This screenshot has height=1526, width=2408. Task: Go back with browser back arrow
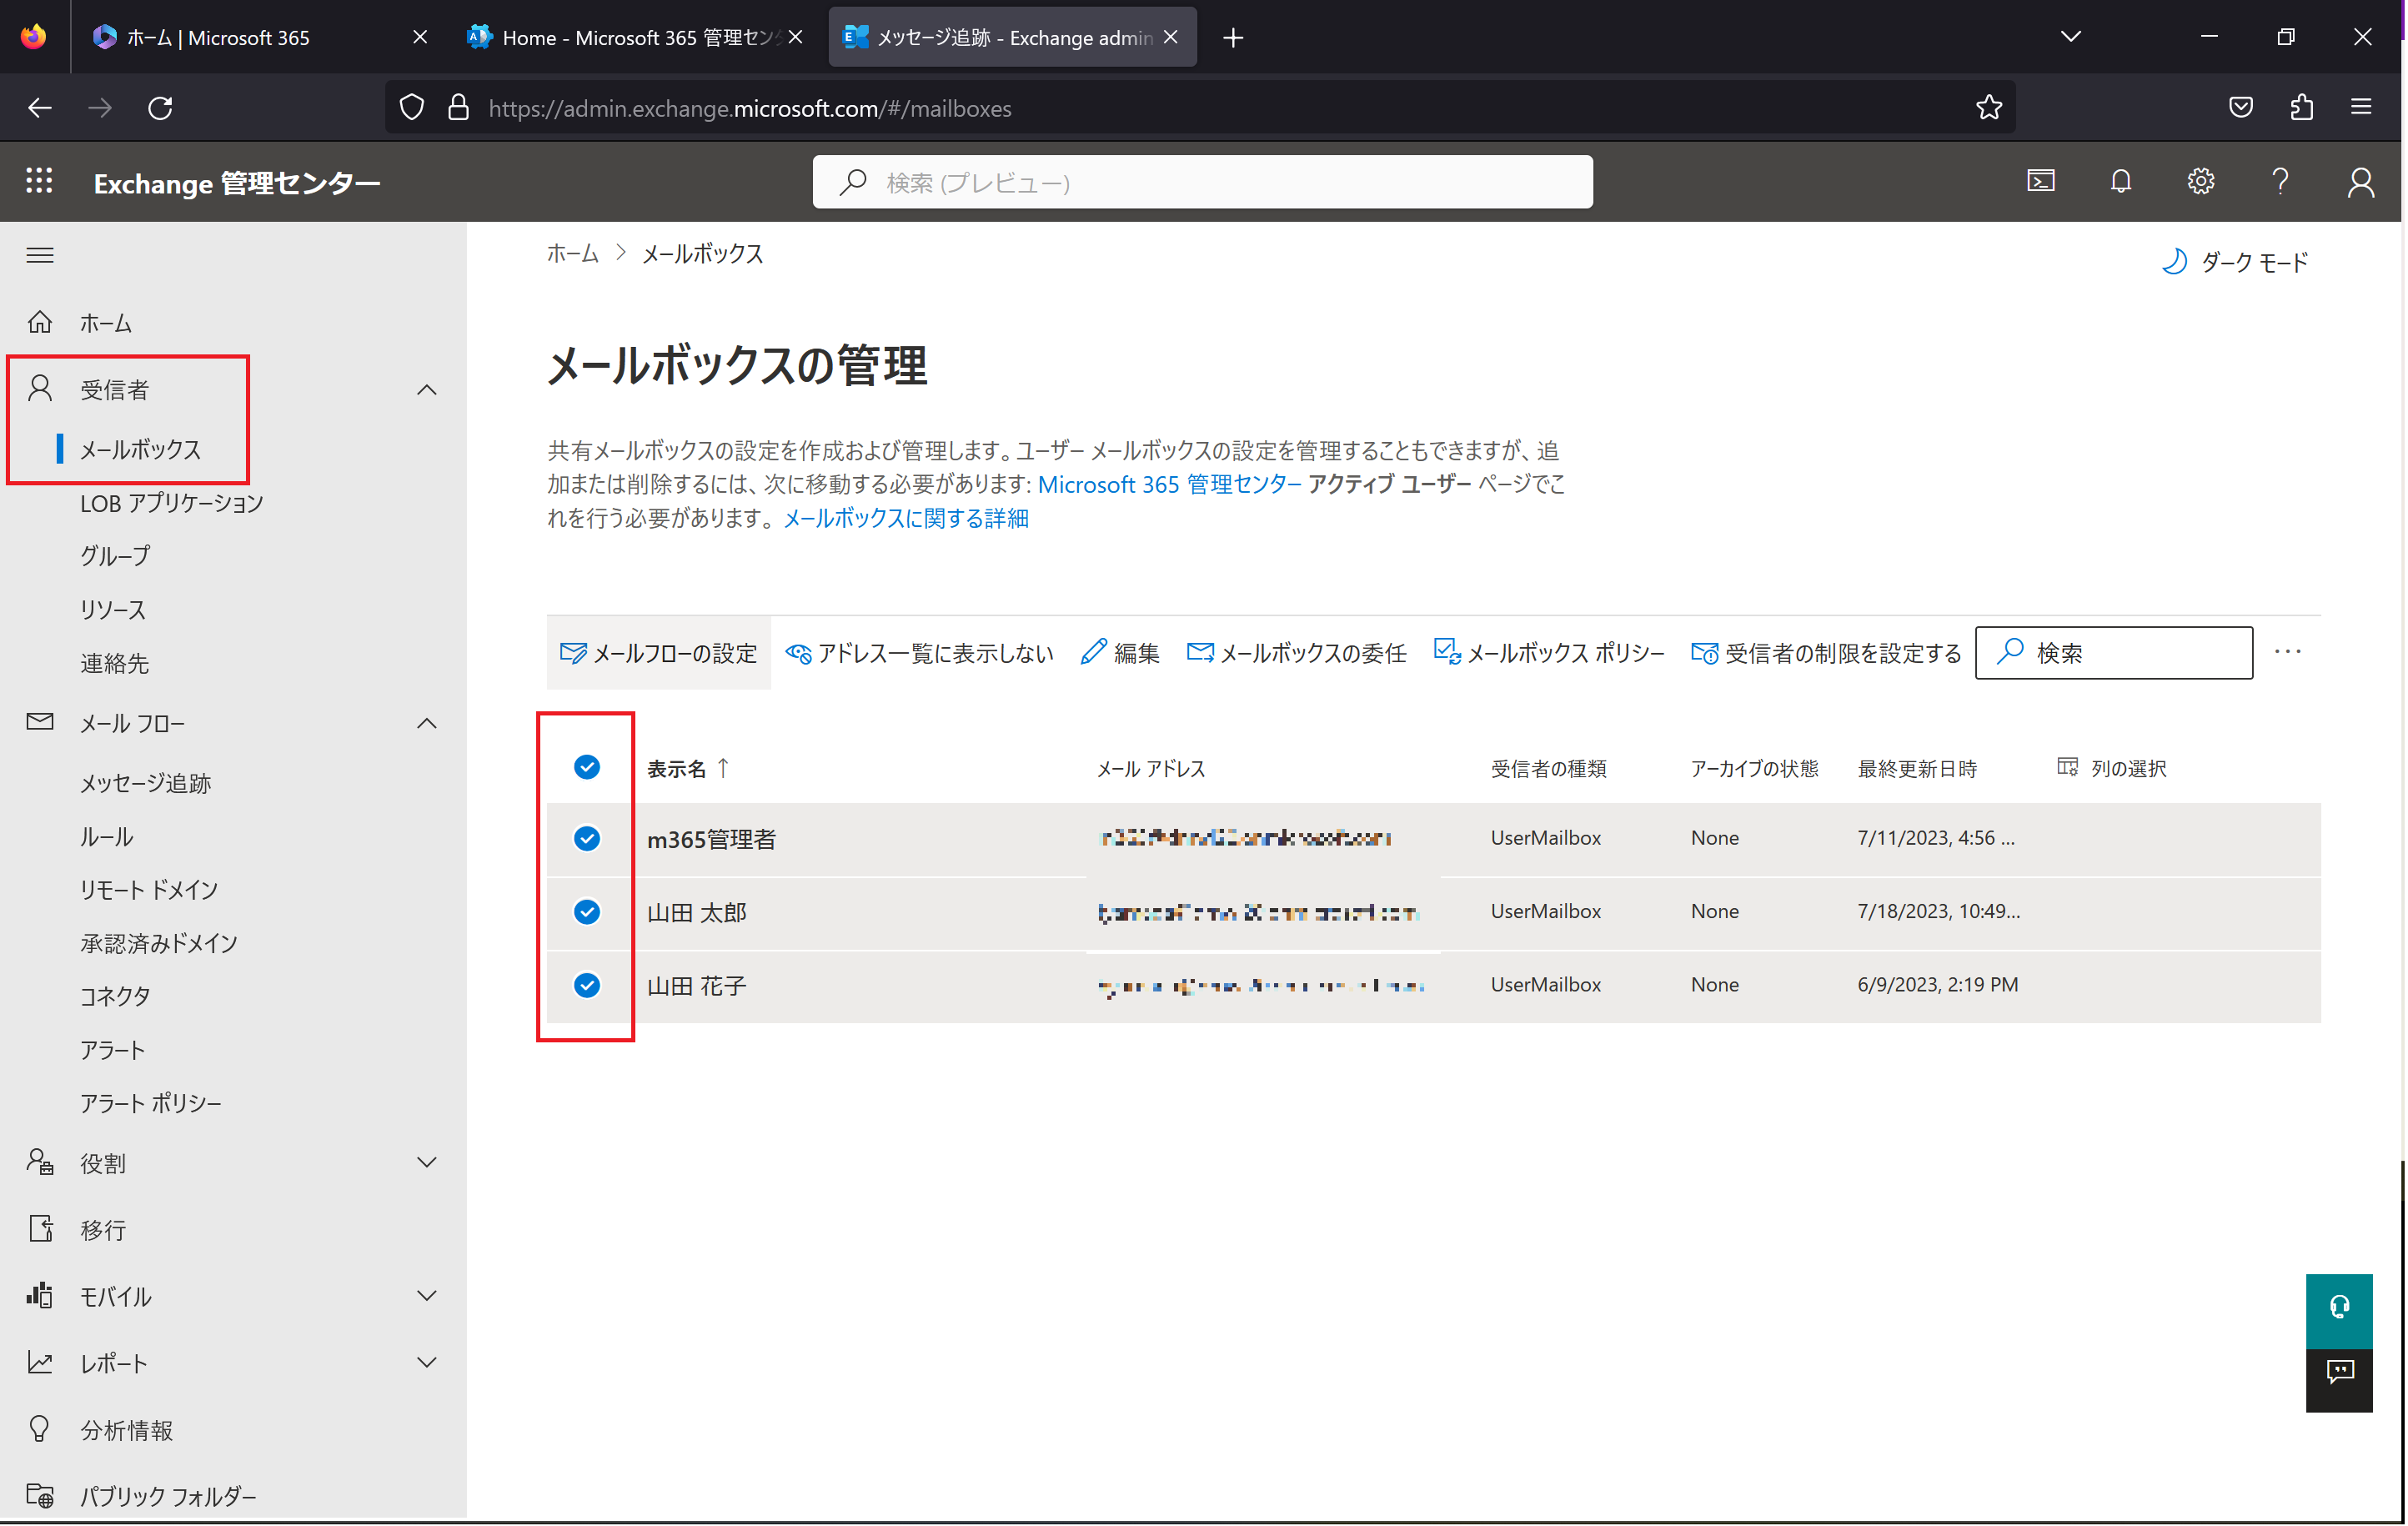point(40,108)
